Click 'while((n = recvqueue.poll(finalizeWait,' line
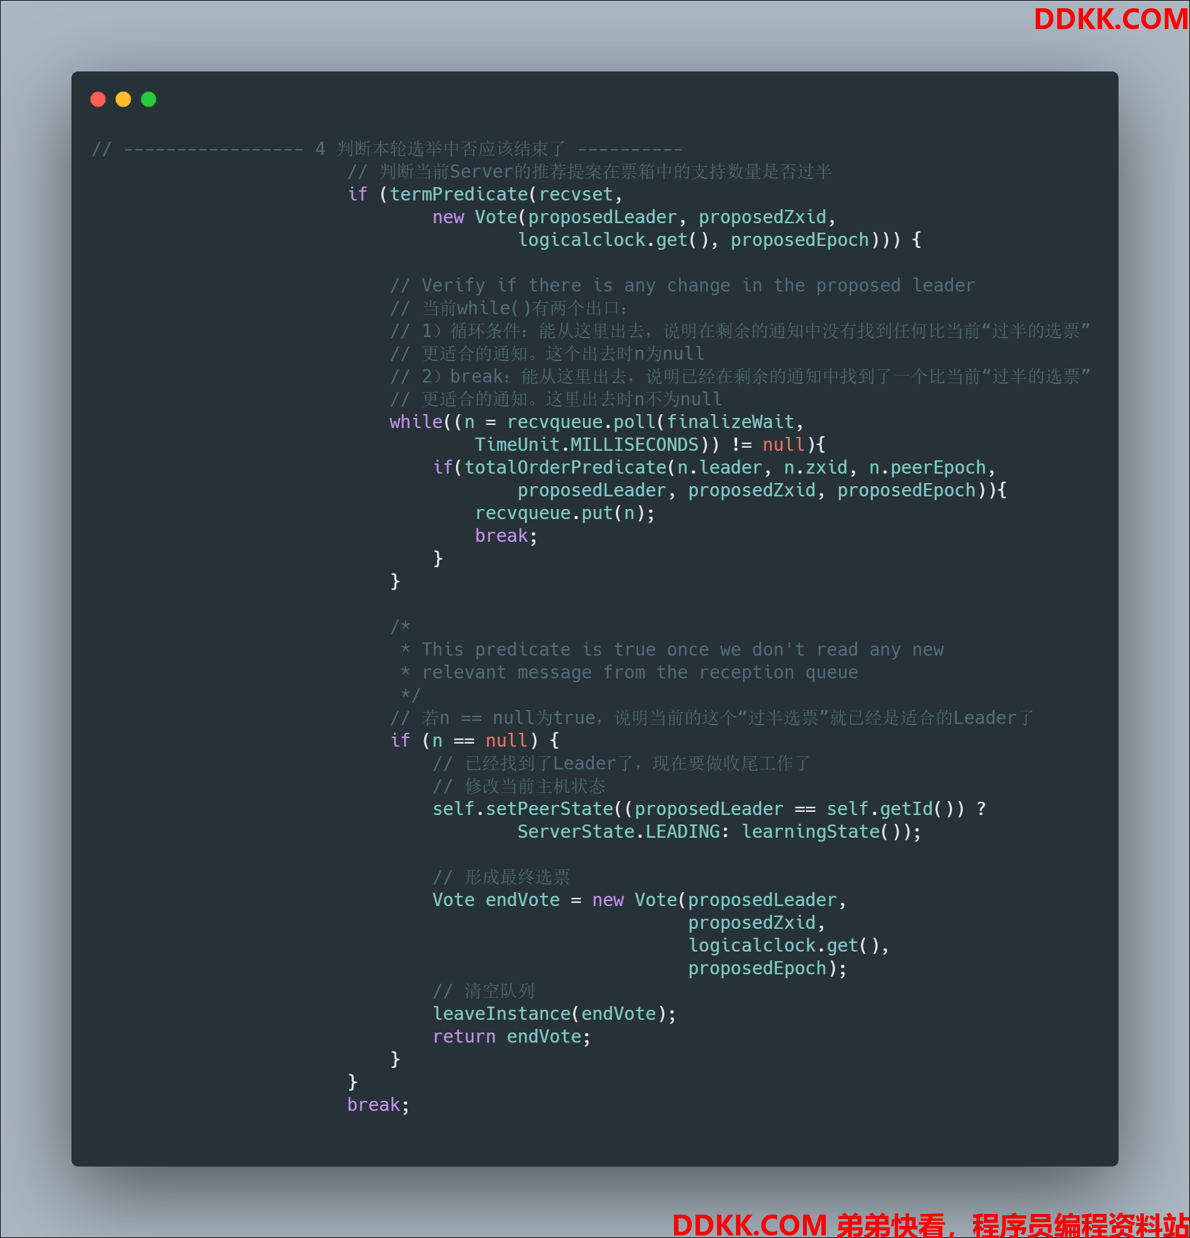Screen dimensions: 1190x1238 (x=596, y=422)
